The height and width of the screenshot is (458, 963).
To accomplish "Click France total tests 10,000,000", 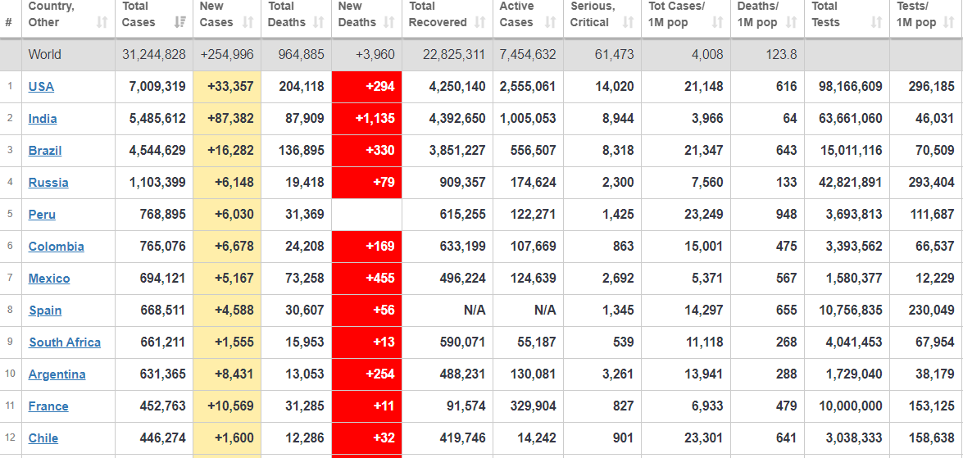I will pos(851,406).
